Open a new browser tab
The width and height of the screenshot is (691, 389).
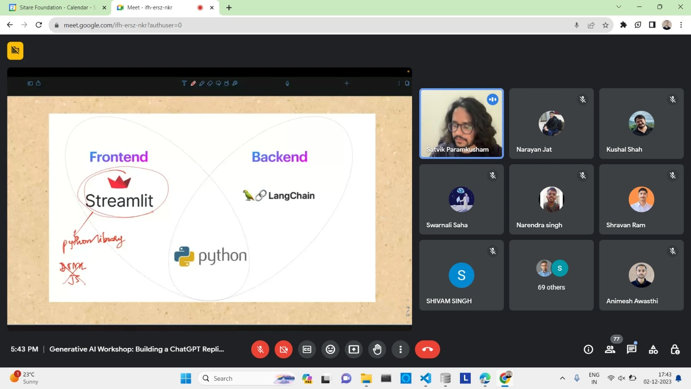(229, 7)
